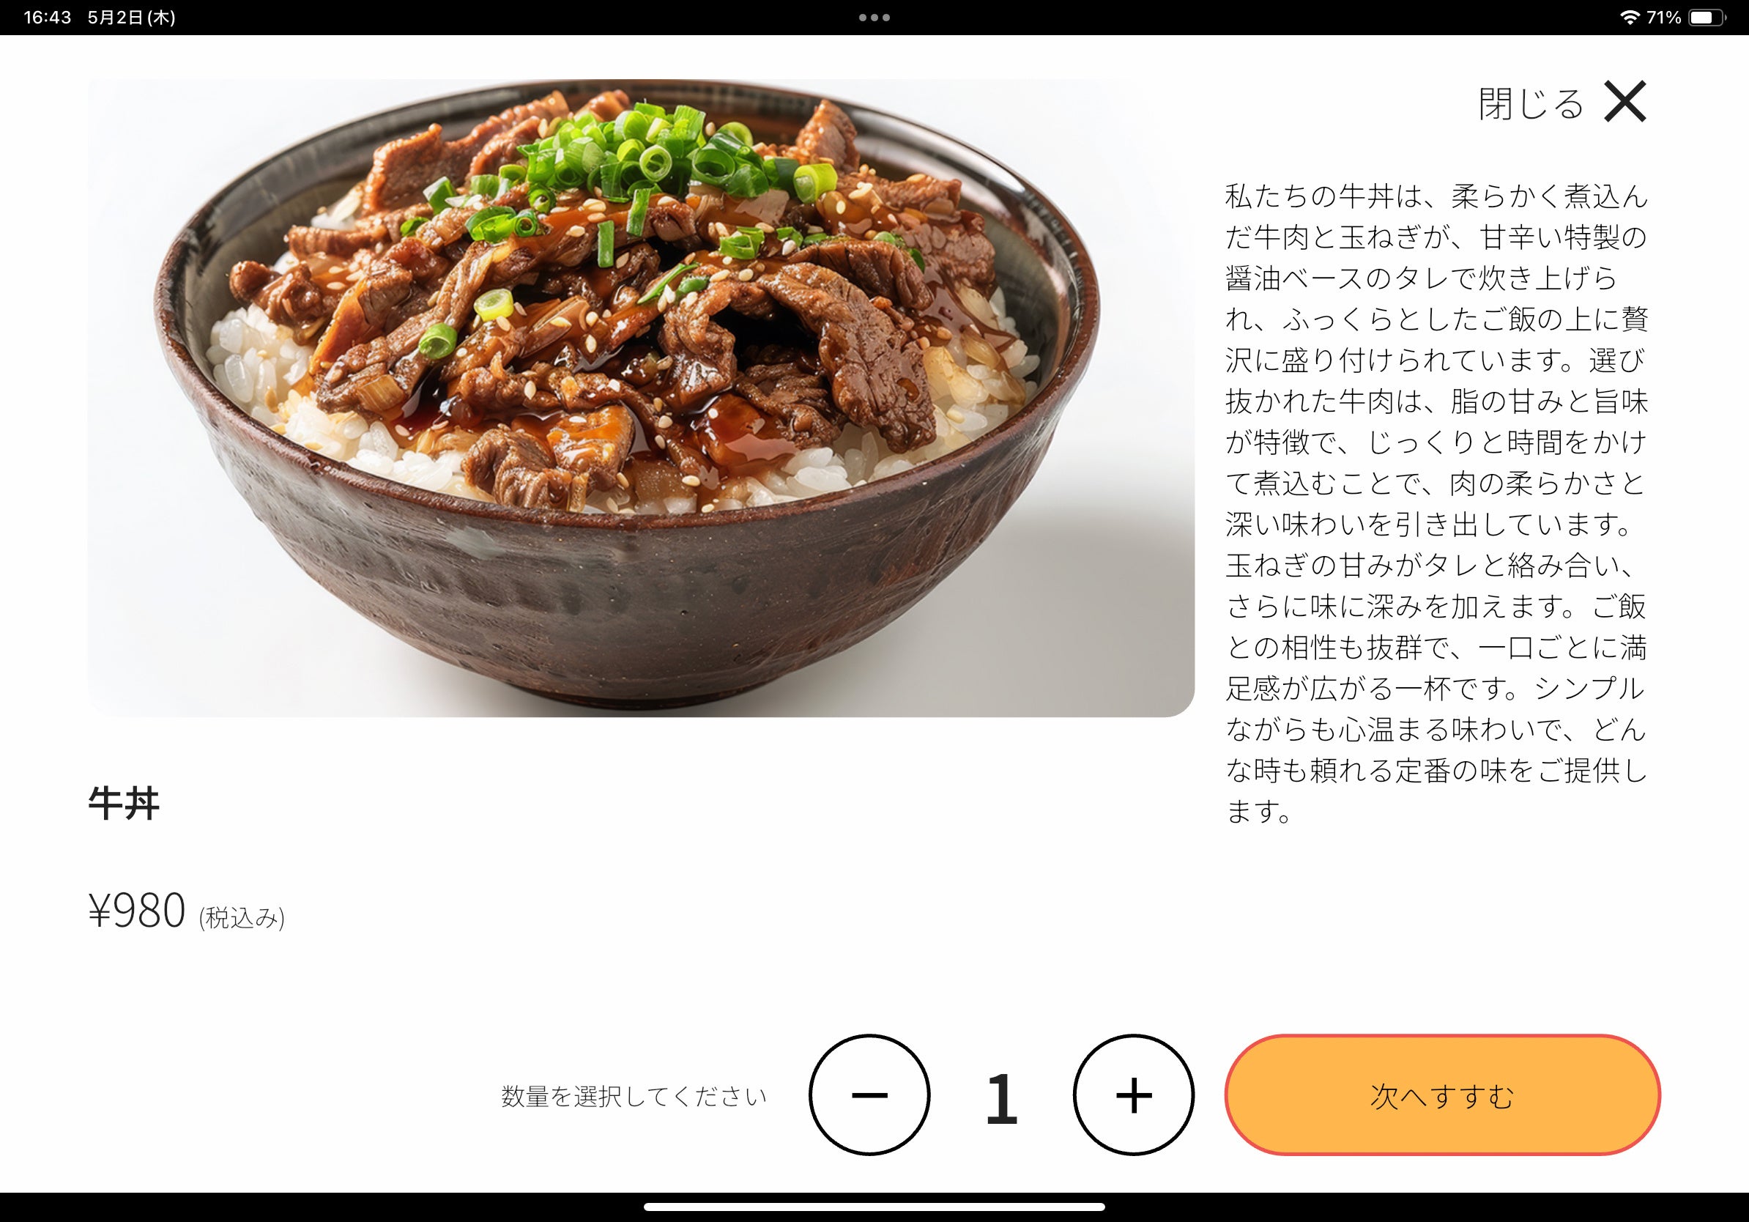The image size is (1749, 1222).
Task: Tap the Wi-Fi status icon
Action: pyautogui.click(x=1630, y=17)
